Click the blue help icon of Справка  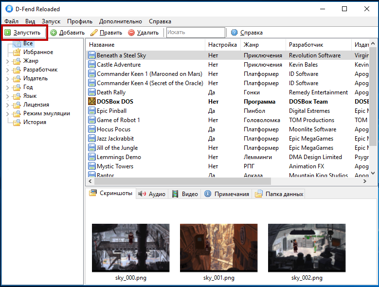click(234, 33)
